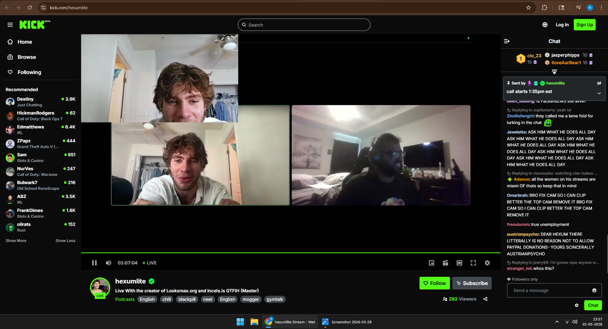Expand the pinned message chevron
Image resolution: width=608 pixels, height=329 pixels.
(x=599, y=93)
